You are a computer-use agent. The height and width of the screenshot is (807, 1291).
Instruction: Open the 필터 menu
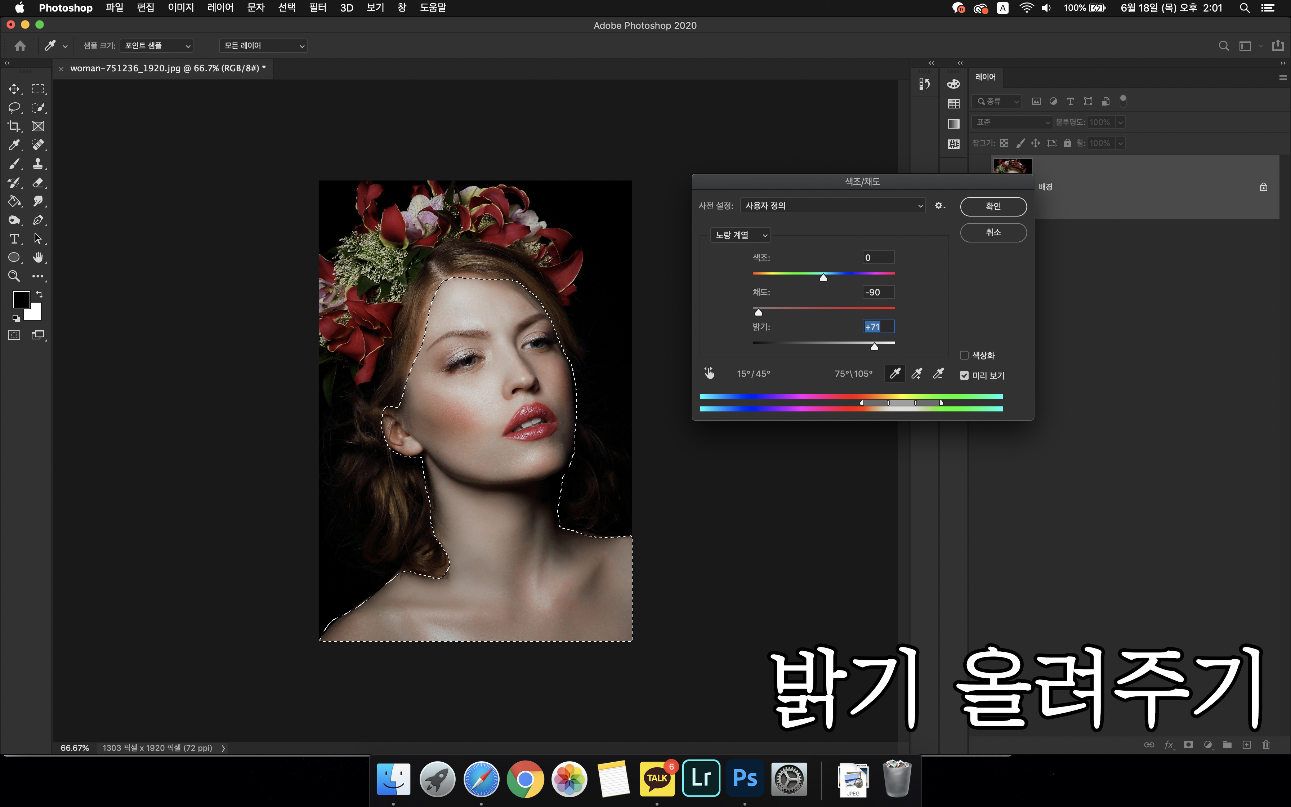(317, 8)
